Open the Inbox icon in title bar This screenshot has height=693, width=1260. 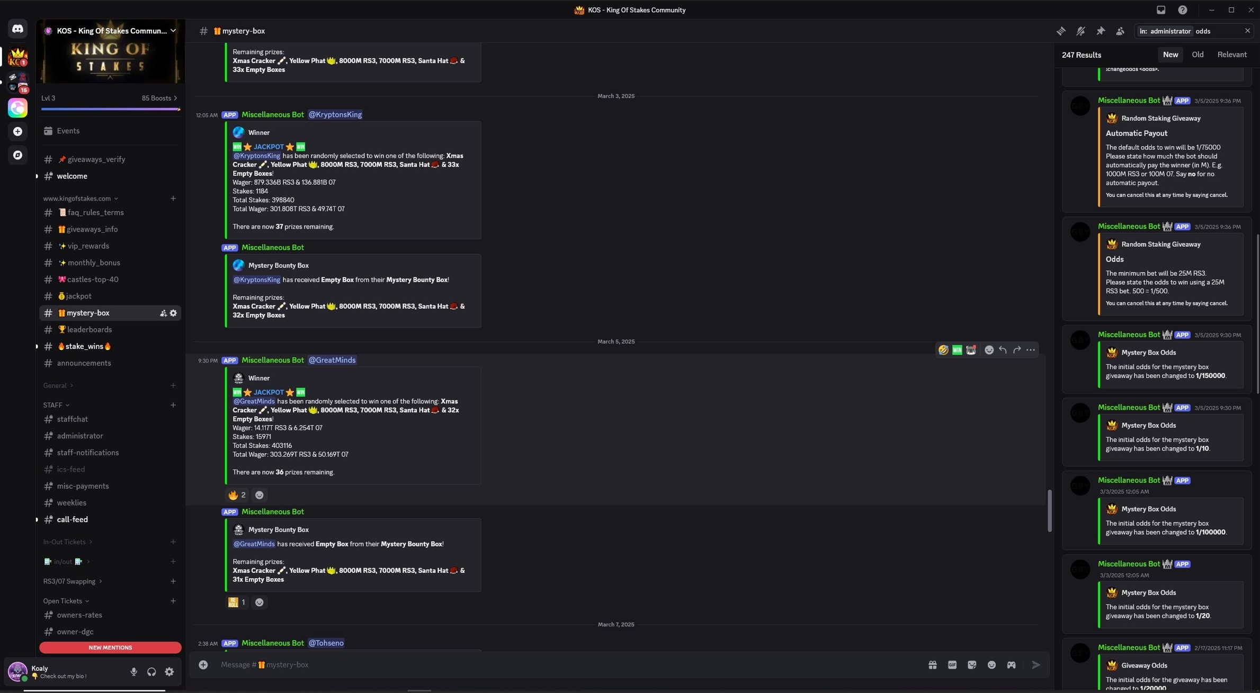(1161, 10)
